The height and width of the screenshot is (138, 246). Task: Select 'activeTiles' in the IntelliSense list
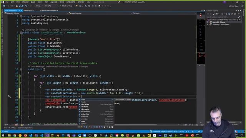tap(96, 114)
